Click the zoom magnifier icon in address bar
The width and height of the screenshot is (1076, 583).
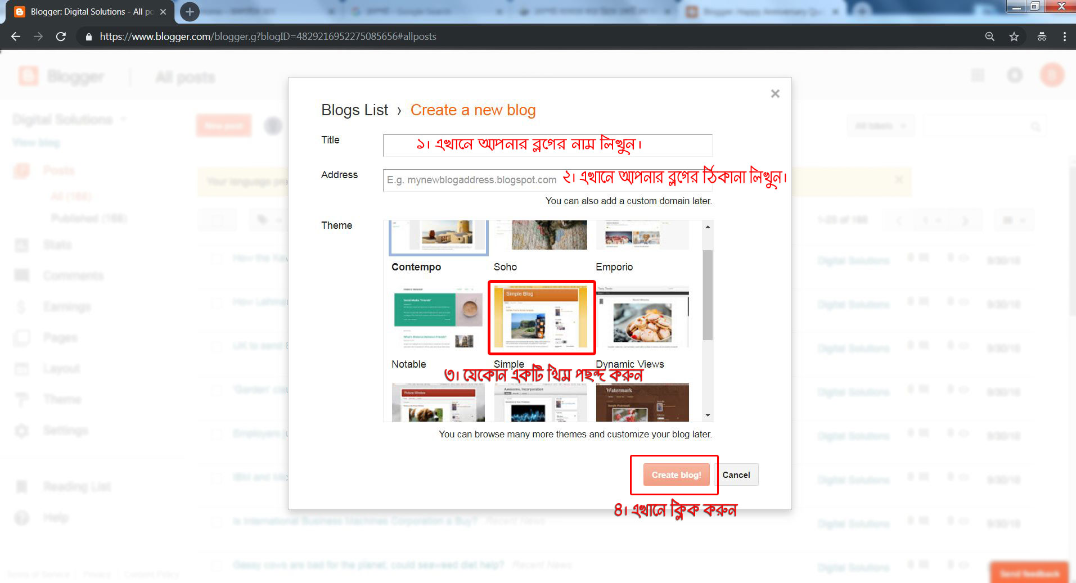point(989,37)
